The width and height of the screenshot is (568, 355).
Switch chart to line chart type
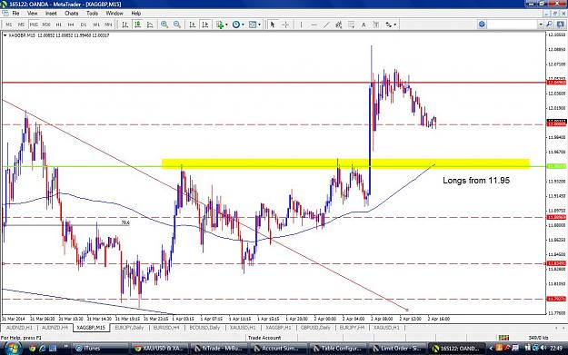(x=150, y=25)
